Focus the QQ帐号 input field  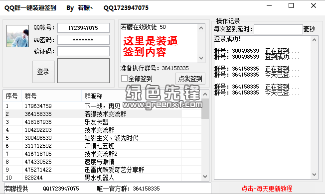tap(83, 28)
